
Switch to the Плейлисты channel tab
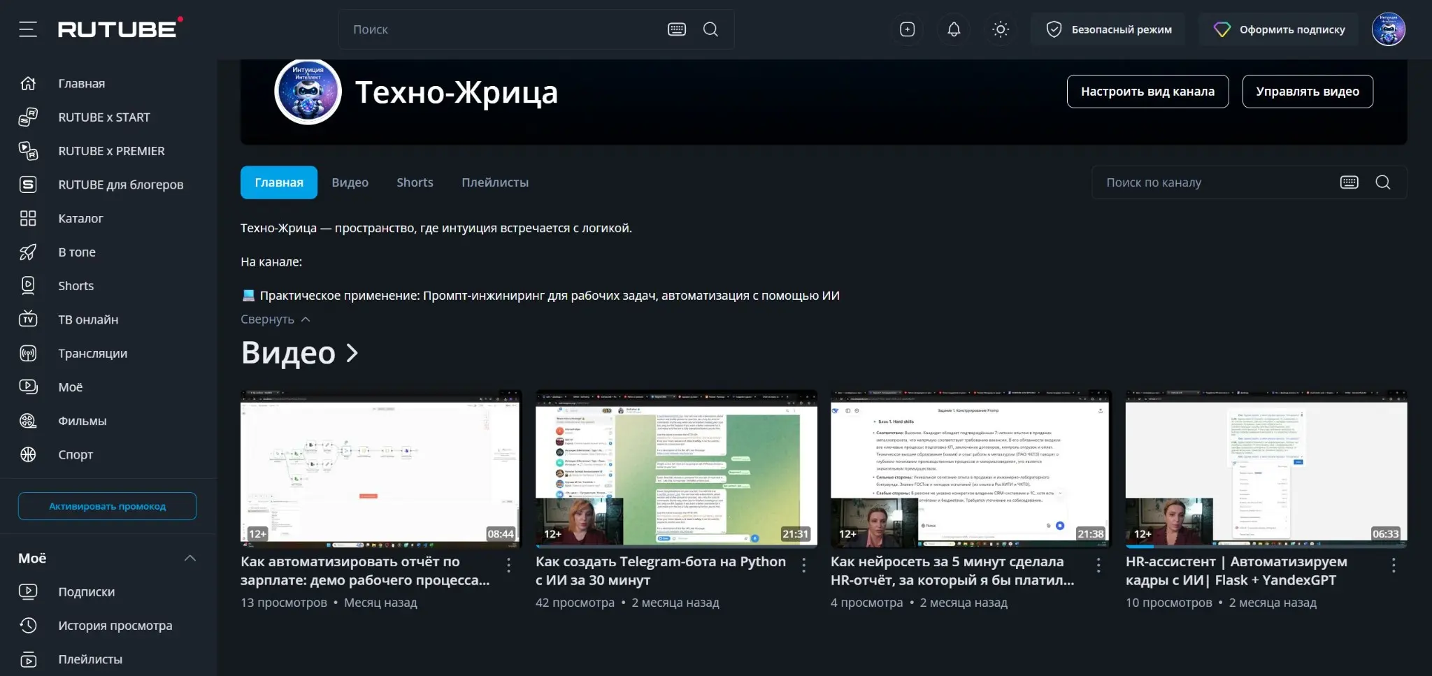pyautogui.click(x=494, y=182)
